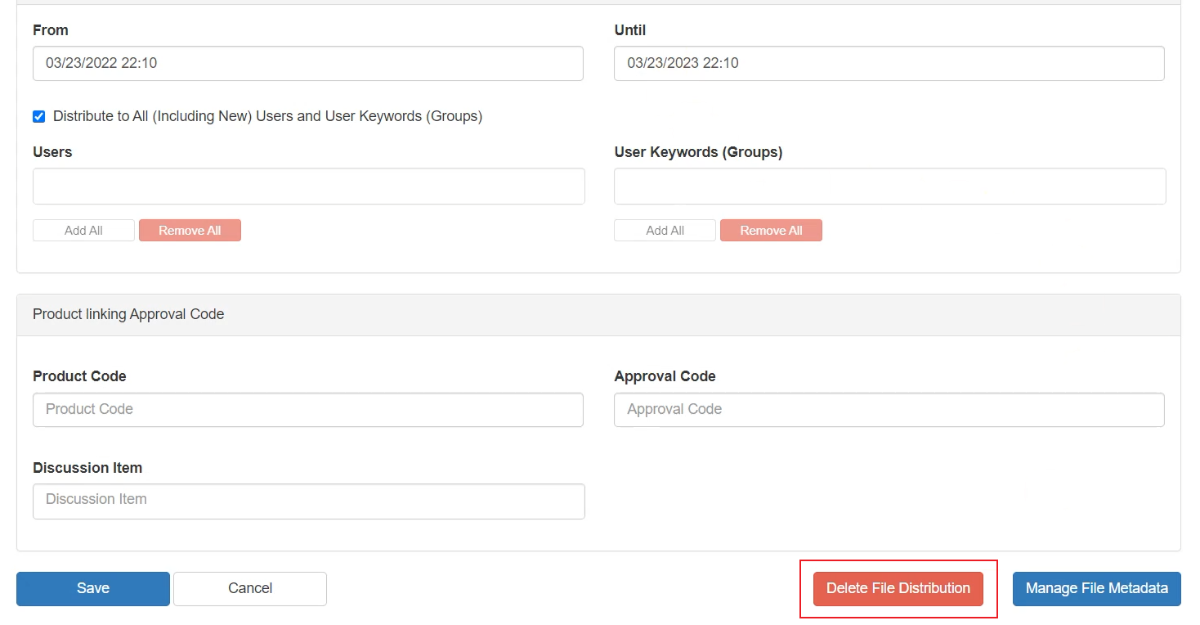Image resolution: width=1200 pixels, height=625 pixels.
Task: Click the From date input field
Action: point(307,63)
